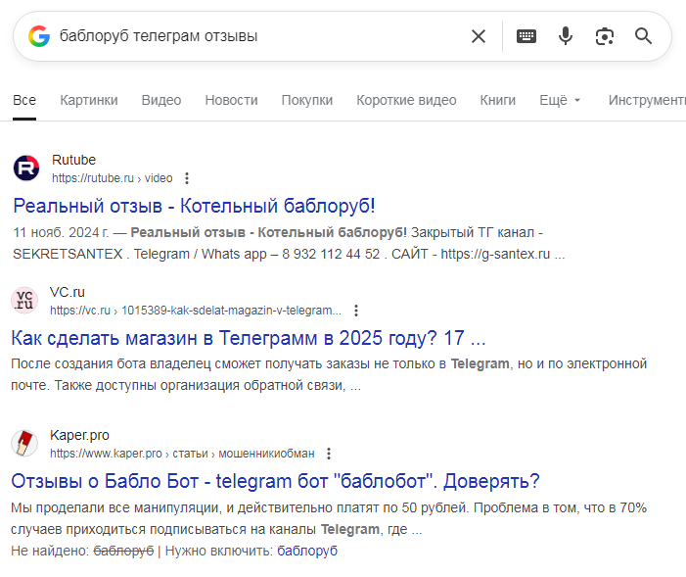Start voice search with microphone icon

click(566, 36)
